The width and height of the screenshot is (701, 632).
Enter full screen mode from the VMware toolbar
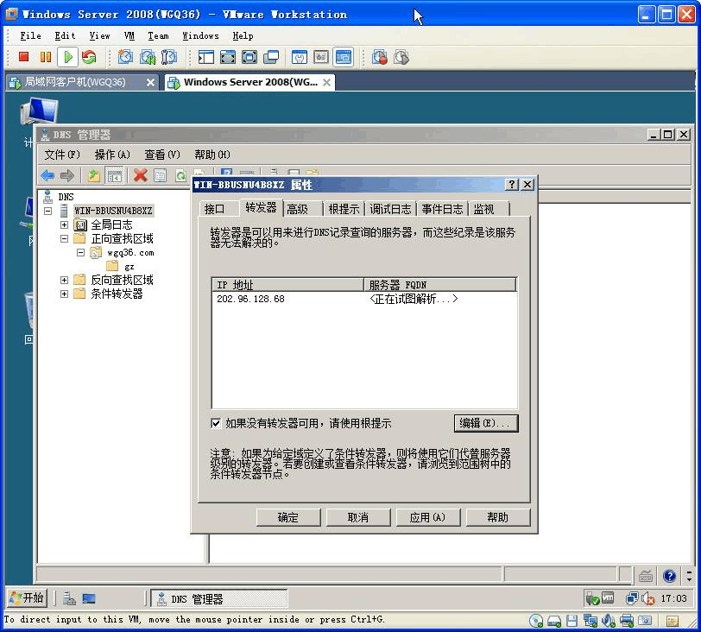[x=228, y=57]
